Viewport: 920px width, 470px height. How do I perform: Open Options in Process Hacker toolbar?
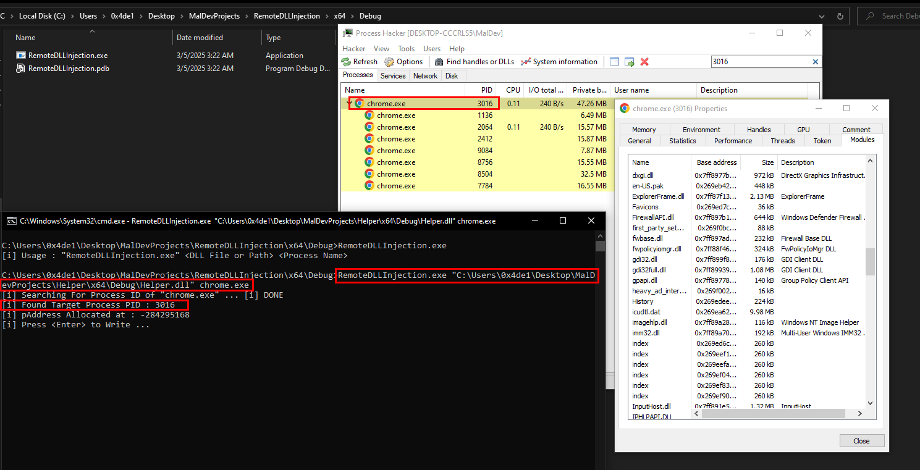tap(403, 62)
